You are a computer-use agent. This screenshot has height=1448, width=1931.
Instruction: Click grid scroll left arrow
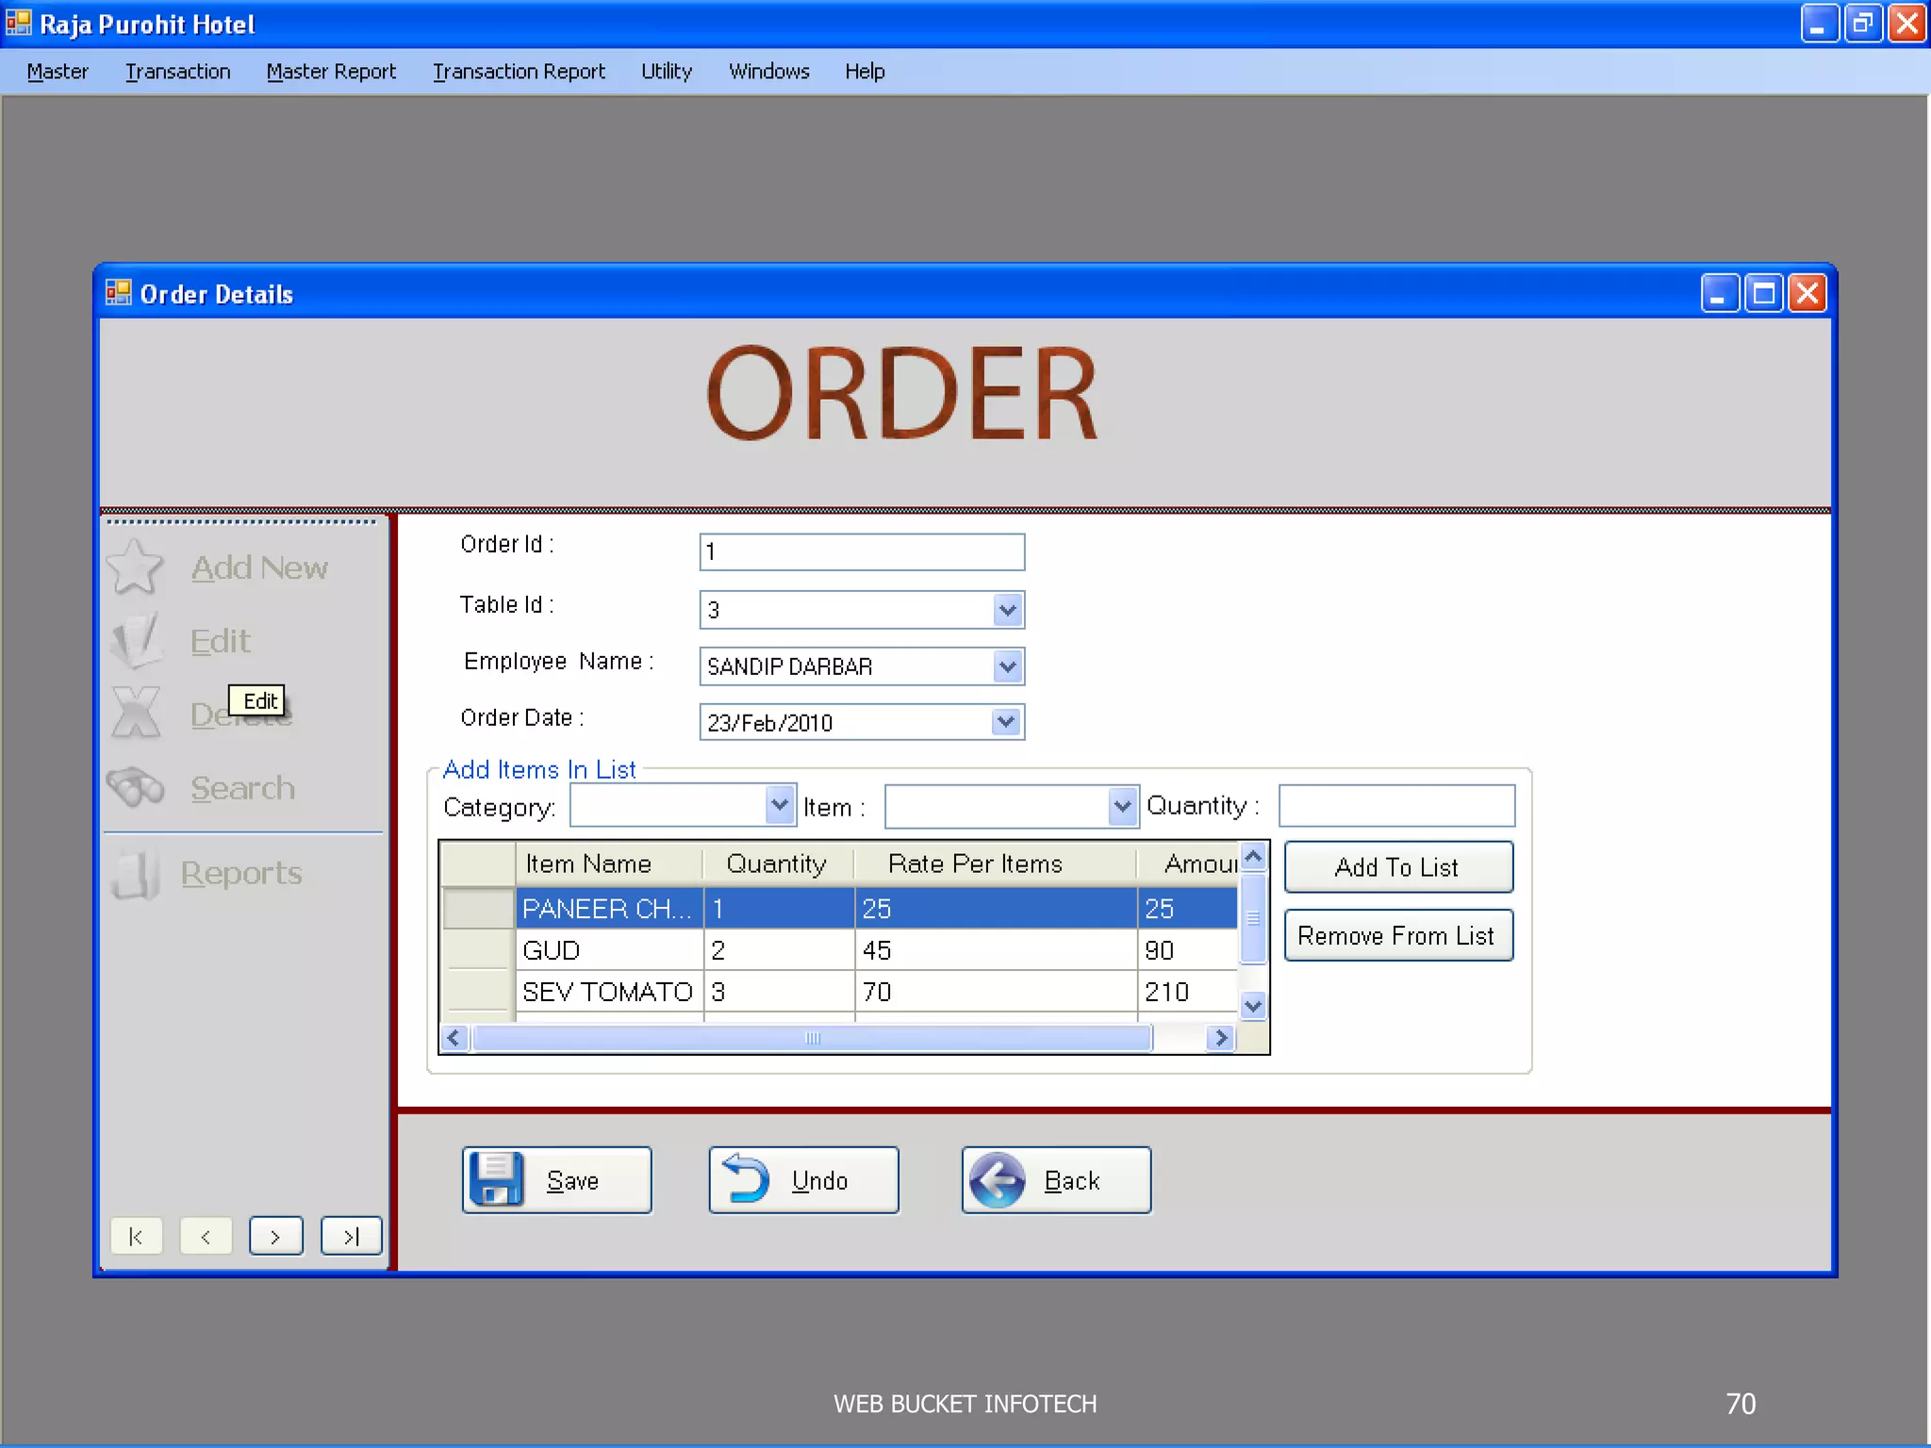coord(454,1038)
